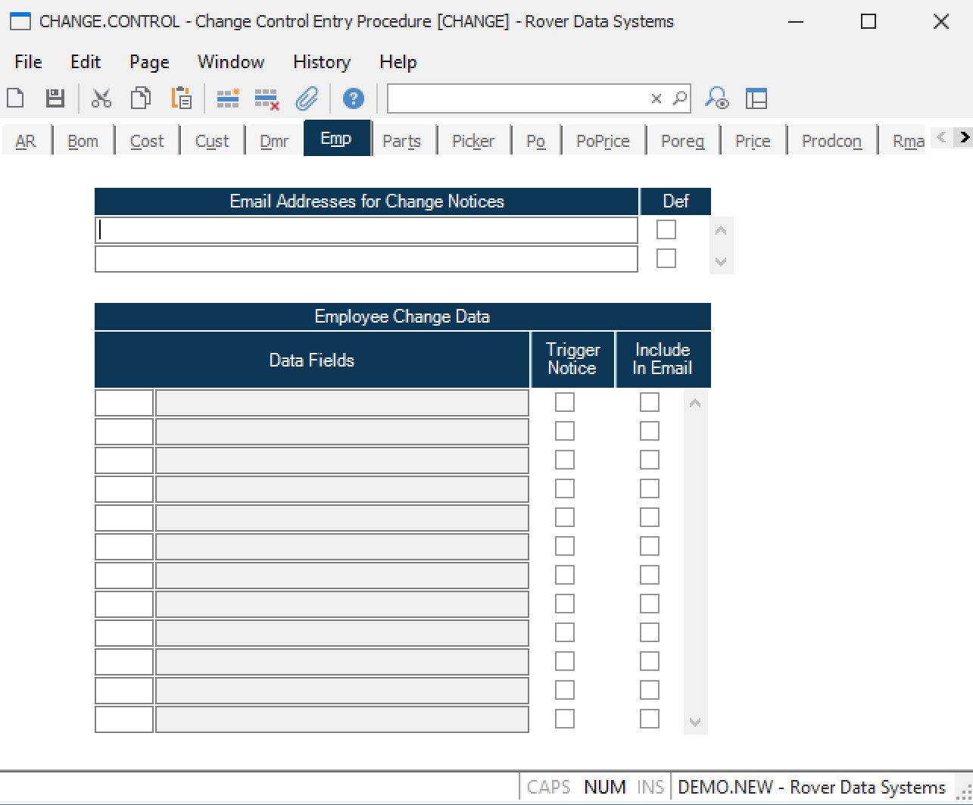Image resolution: width=973 pixels, height=805 pixels.
Task: Switch to the Parts tab
Action: (x=401, y=141)
